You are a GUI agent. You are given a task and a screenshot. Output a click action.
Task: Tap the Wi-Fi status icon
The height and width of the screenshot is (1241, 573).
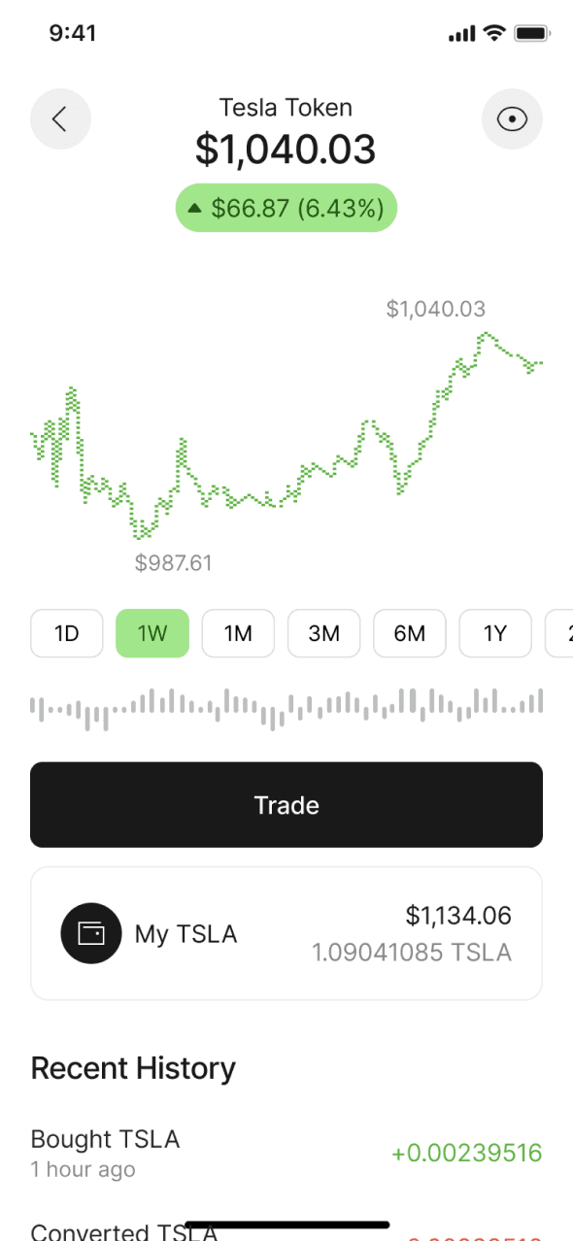(x=495, y=34)
